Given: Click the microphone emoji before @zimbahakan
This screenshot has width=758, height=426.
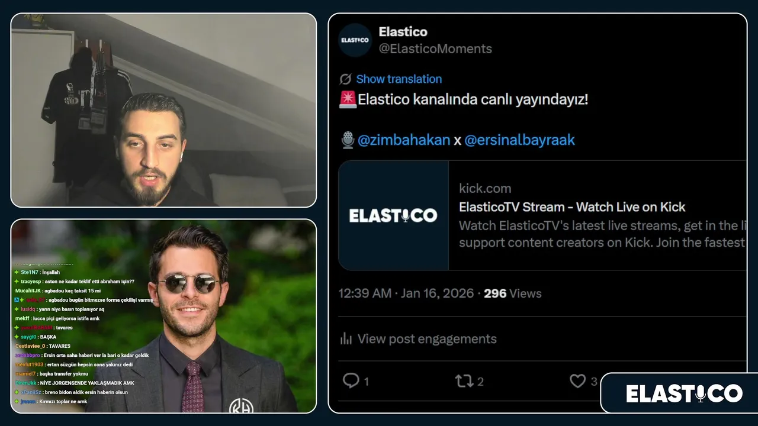Looking at the screenshot, I should coord(348,140).
